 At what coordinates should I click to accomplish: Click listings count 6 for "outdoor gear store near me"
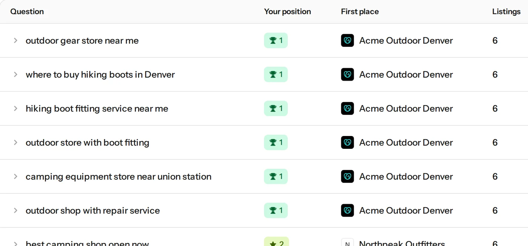pos(495,41)
